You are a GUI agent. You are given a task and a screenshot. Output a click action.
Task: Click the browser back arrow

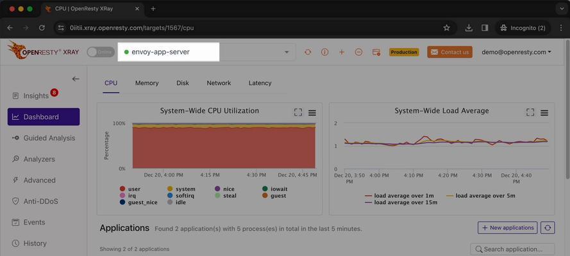10,28
